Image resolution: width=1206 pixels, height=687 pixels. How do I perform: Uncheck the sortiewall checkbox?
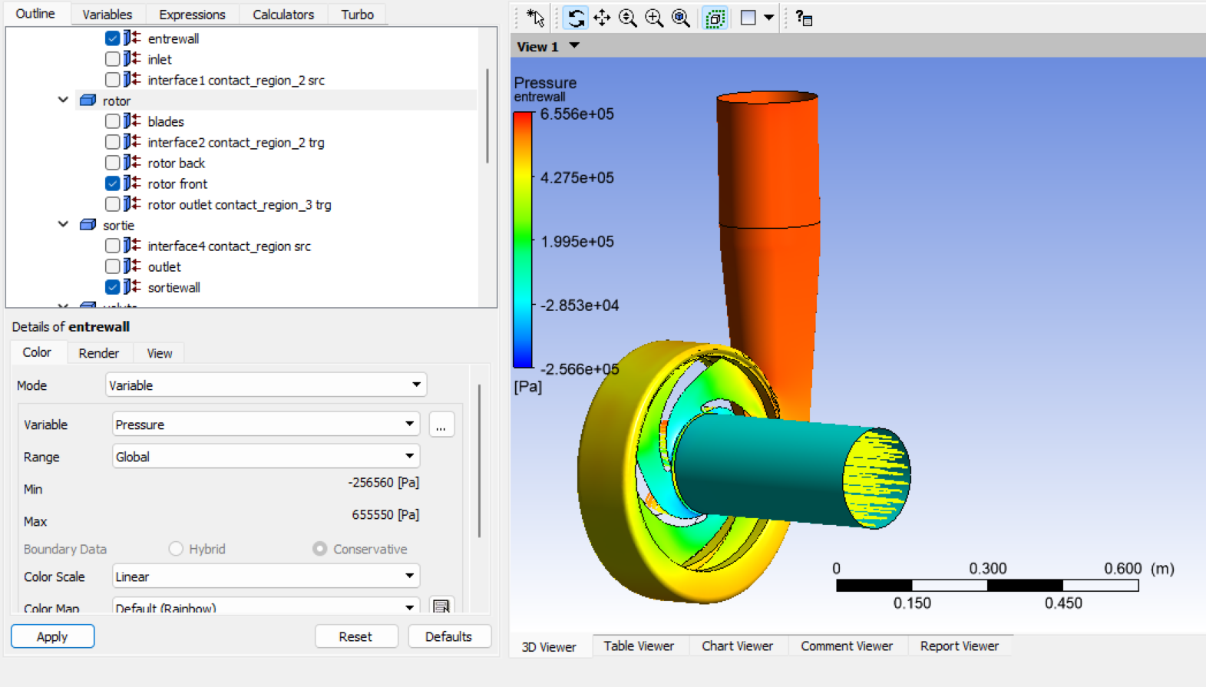[x=112, y=286]
